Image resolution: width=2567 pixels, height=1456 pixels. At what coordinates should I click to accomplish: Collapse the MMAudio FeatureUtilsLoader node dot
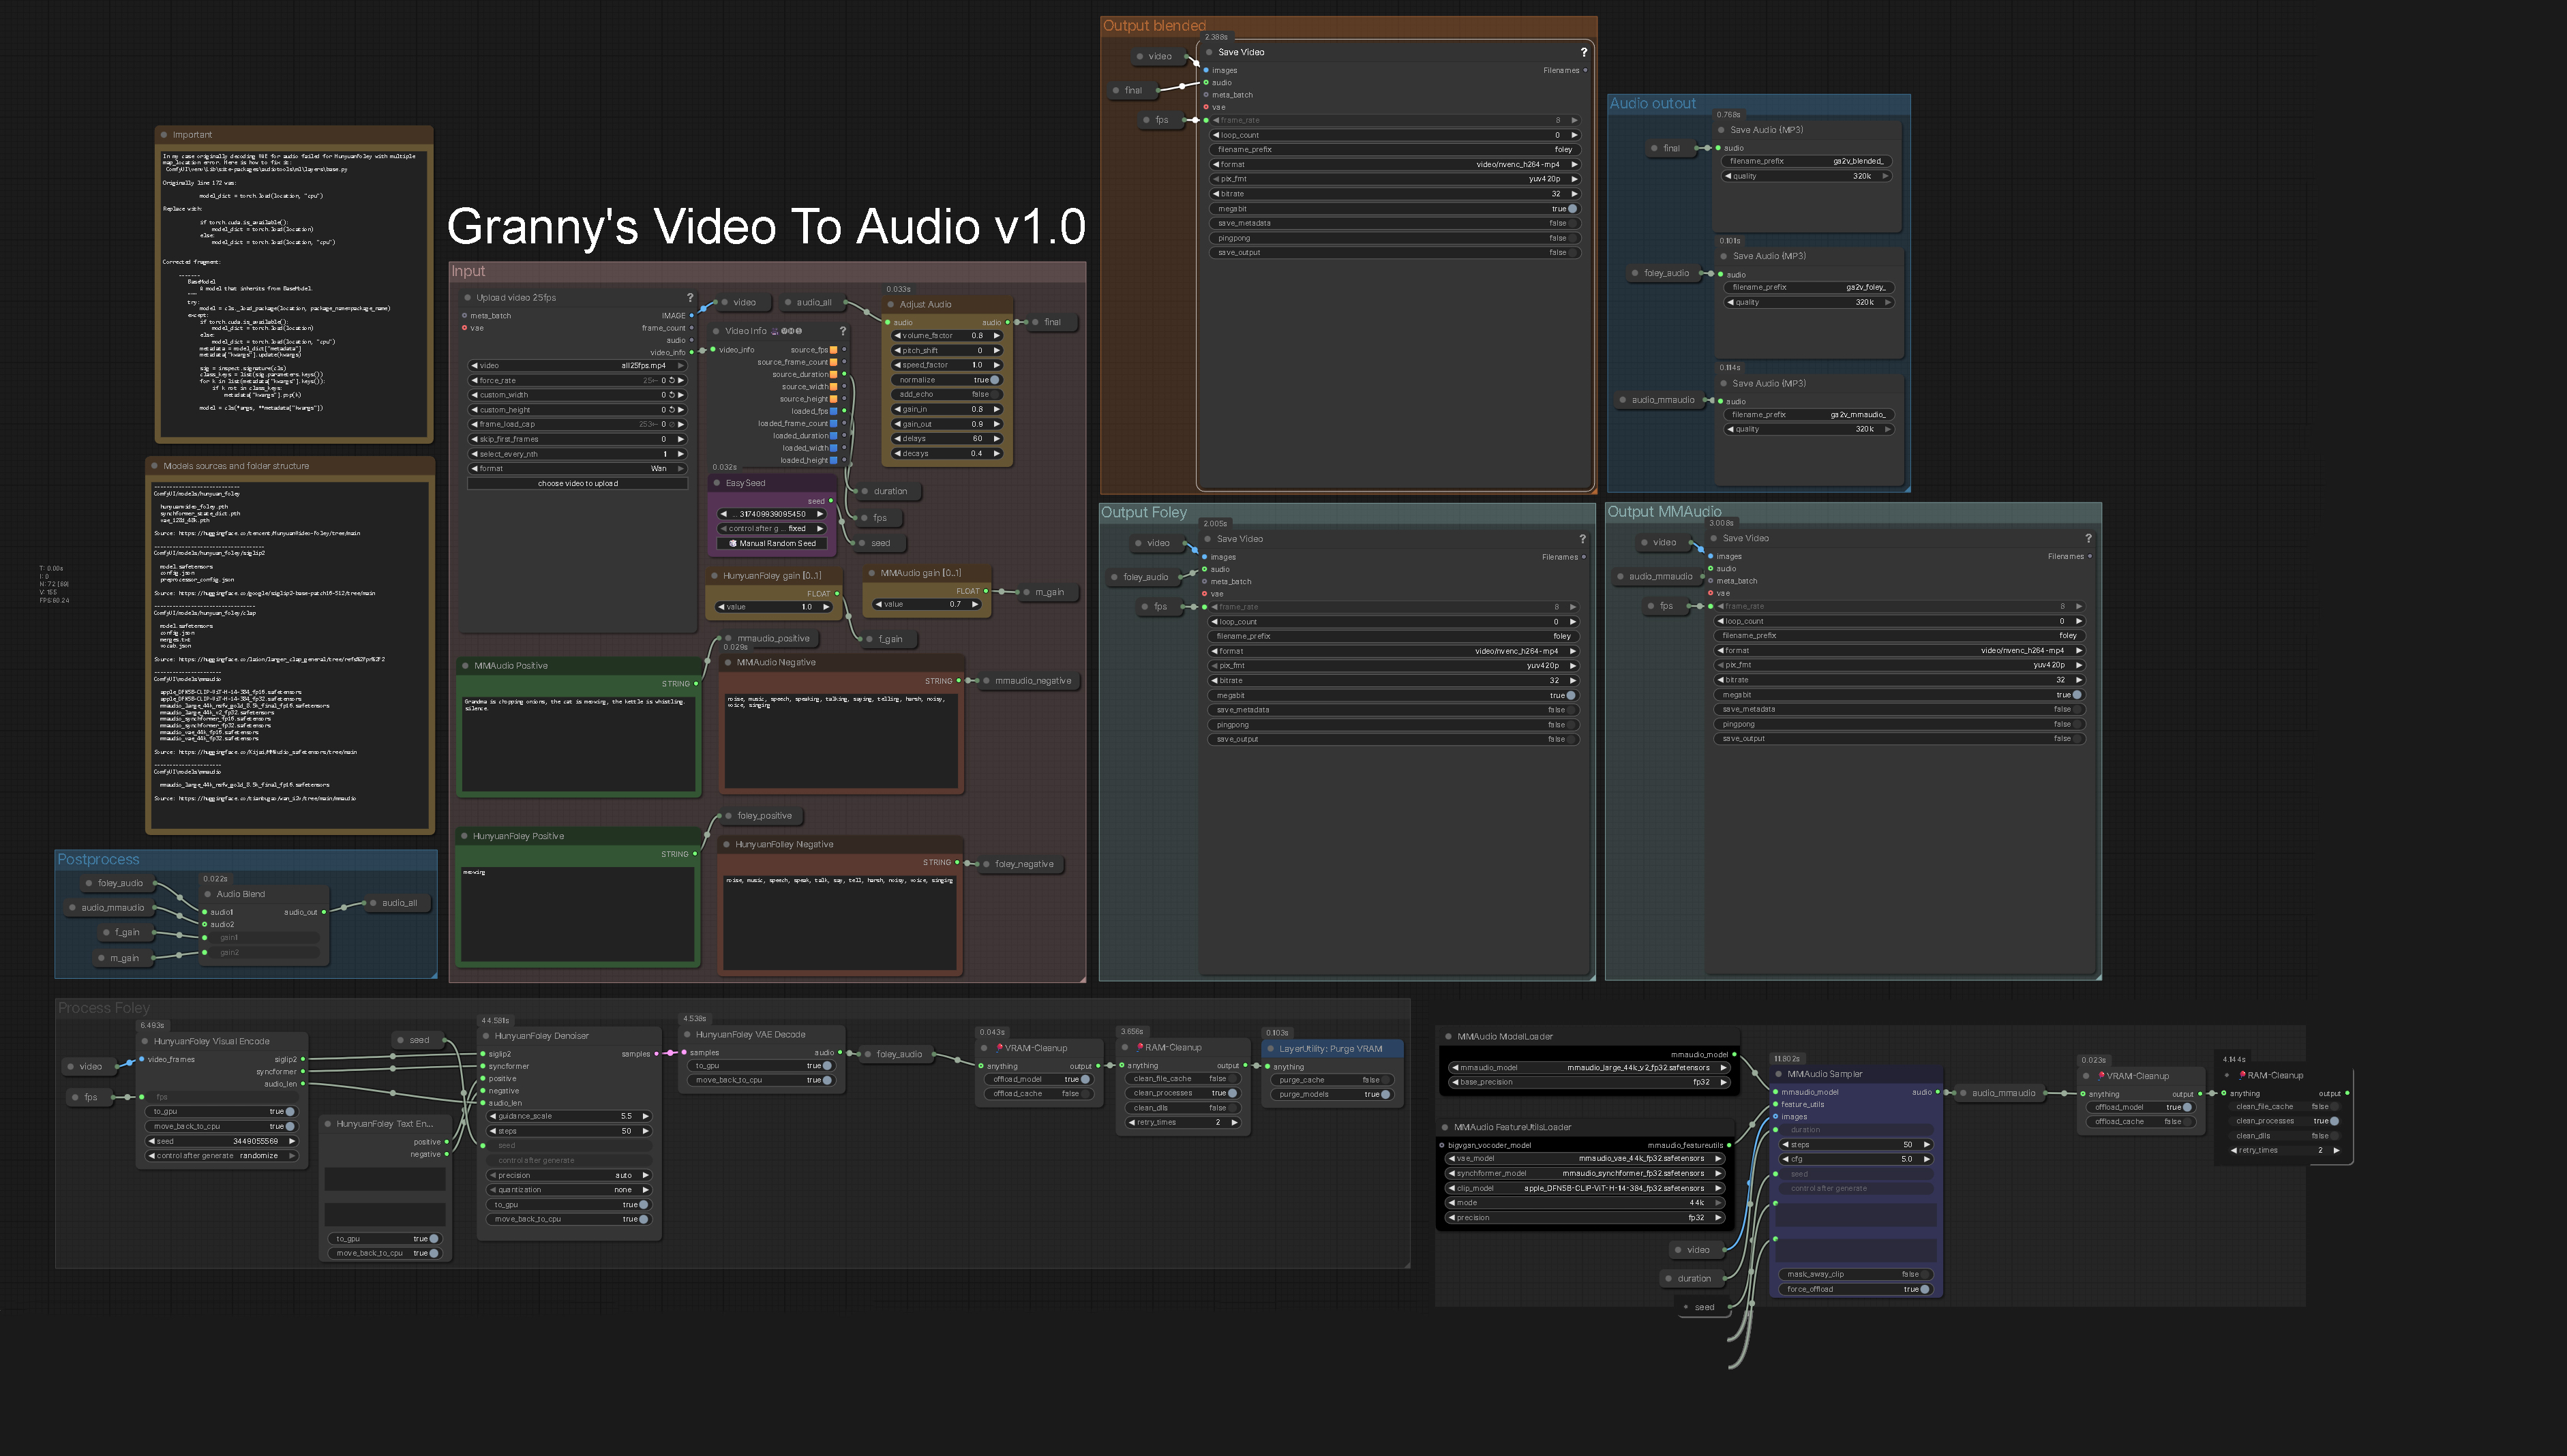click(x=1445, y=1127)
